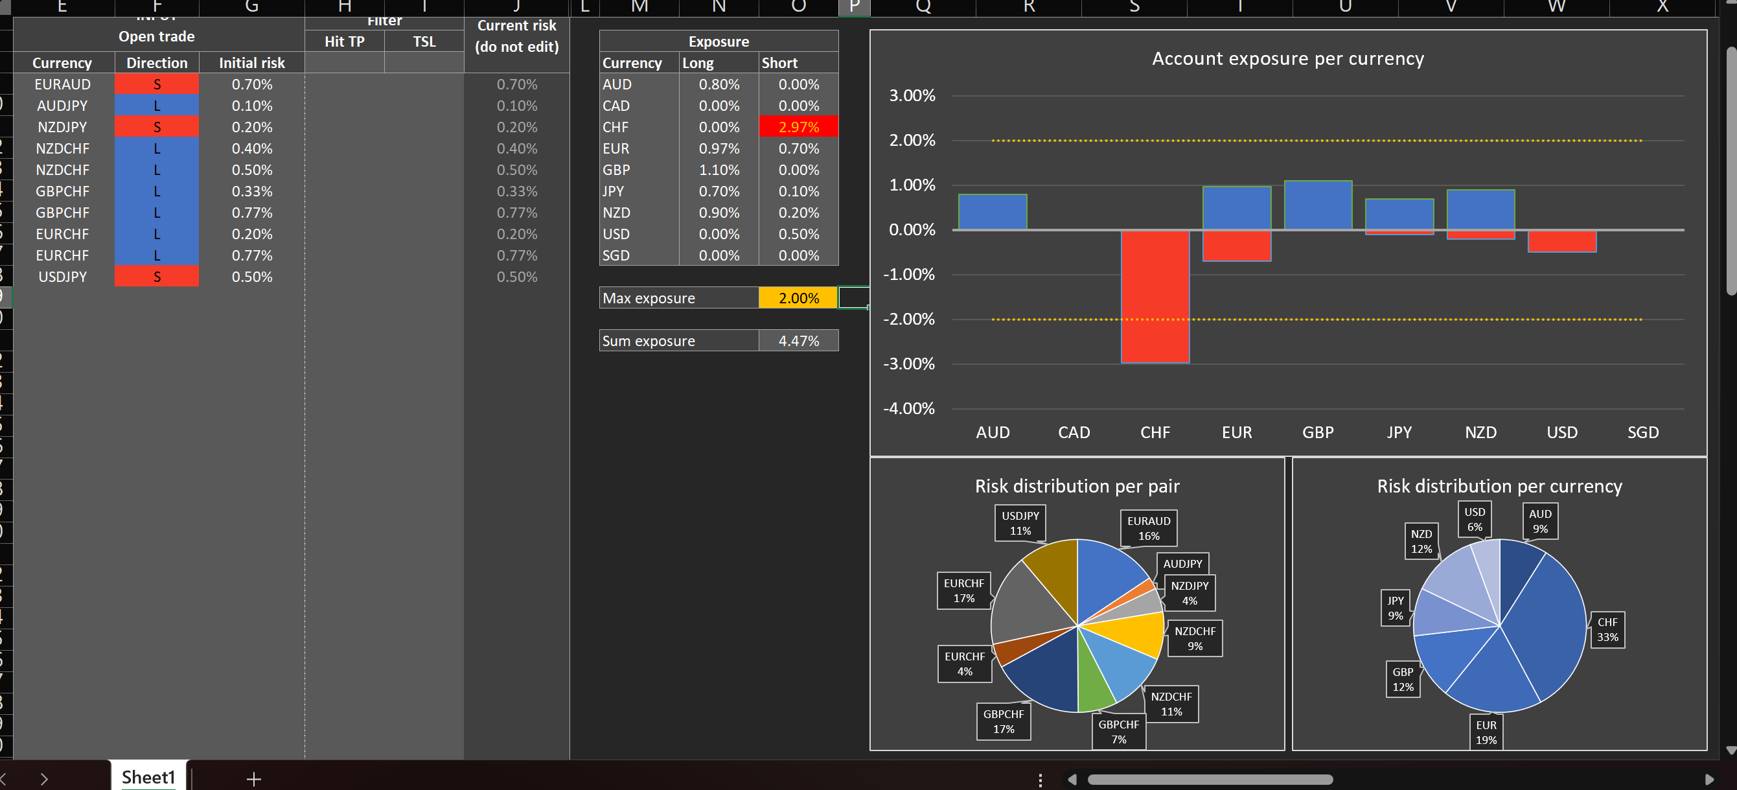The image size is (1737, 790).
Task: Click the CHF 33% pie label
Action: point(1607,629)
